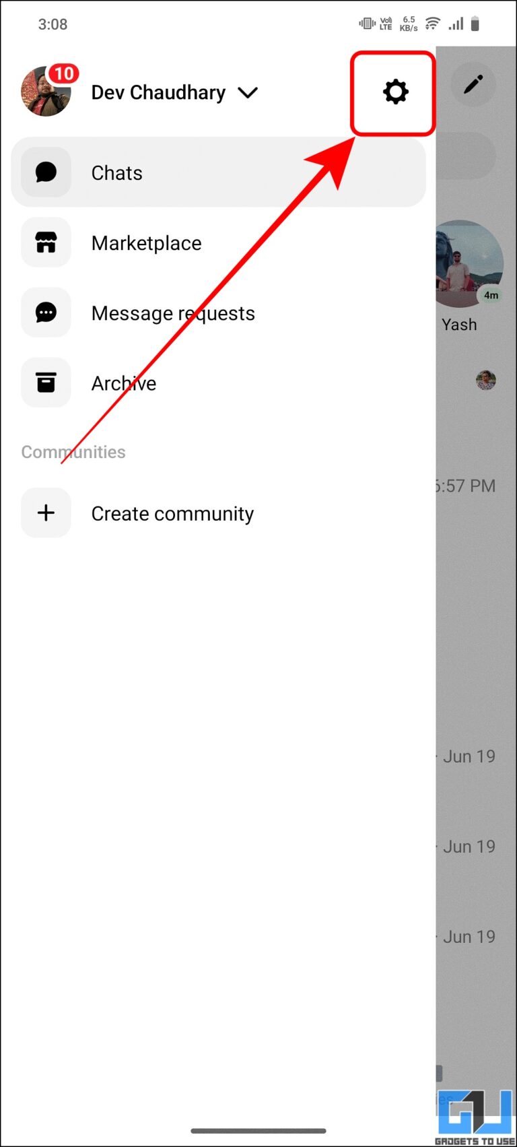517x1147 pixels.
Task: Click the Communities section label
Action: tap(73, 452)
